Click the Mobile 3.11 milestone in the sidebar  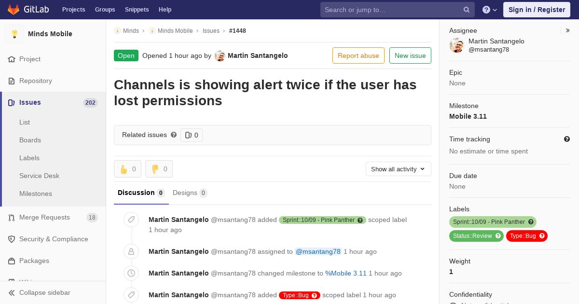(x=468, y=116)
